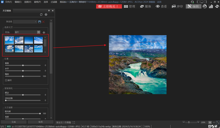Add a new sky with the plus icon
The height and width of the screenshot is (128, 220).
tap(44, 32)
